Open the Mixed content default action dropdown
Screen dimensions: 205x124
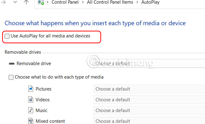[149, 121]
